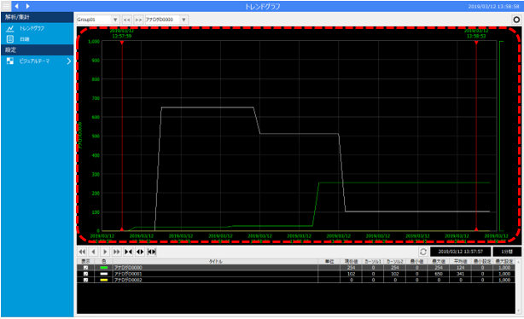
Task: Navigate forward with the right arrow icon
Action: (x=28, y=6)
